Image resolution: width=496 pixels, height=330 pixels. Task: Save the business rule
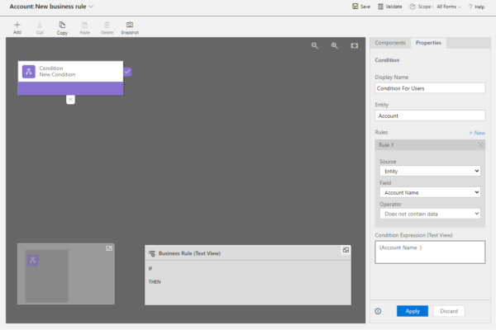361,7
